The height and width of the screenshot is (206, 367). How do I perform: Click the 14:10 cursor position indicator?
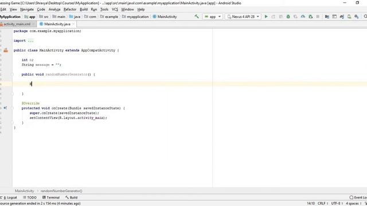(311, 204)
